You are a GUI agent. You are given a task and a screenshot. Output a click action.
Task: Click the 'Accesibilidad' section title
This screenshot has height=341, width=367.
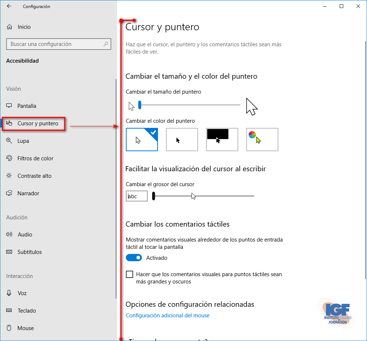[x=23, y=61]
